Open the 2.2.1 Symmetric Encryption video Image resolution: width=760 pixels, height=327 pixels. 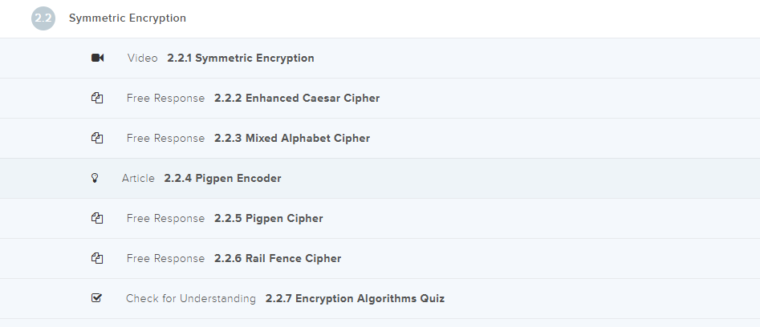(x=241, y=58)
